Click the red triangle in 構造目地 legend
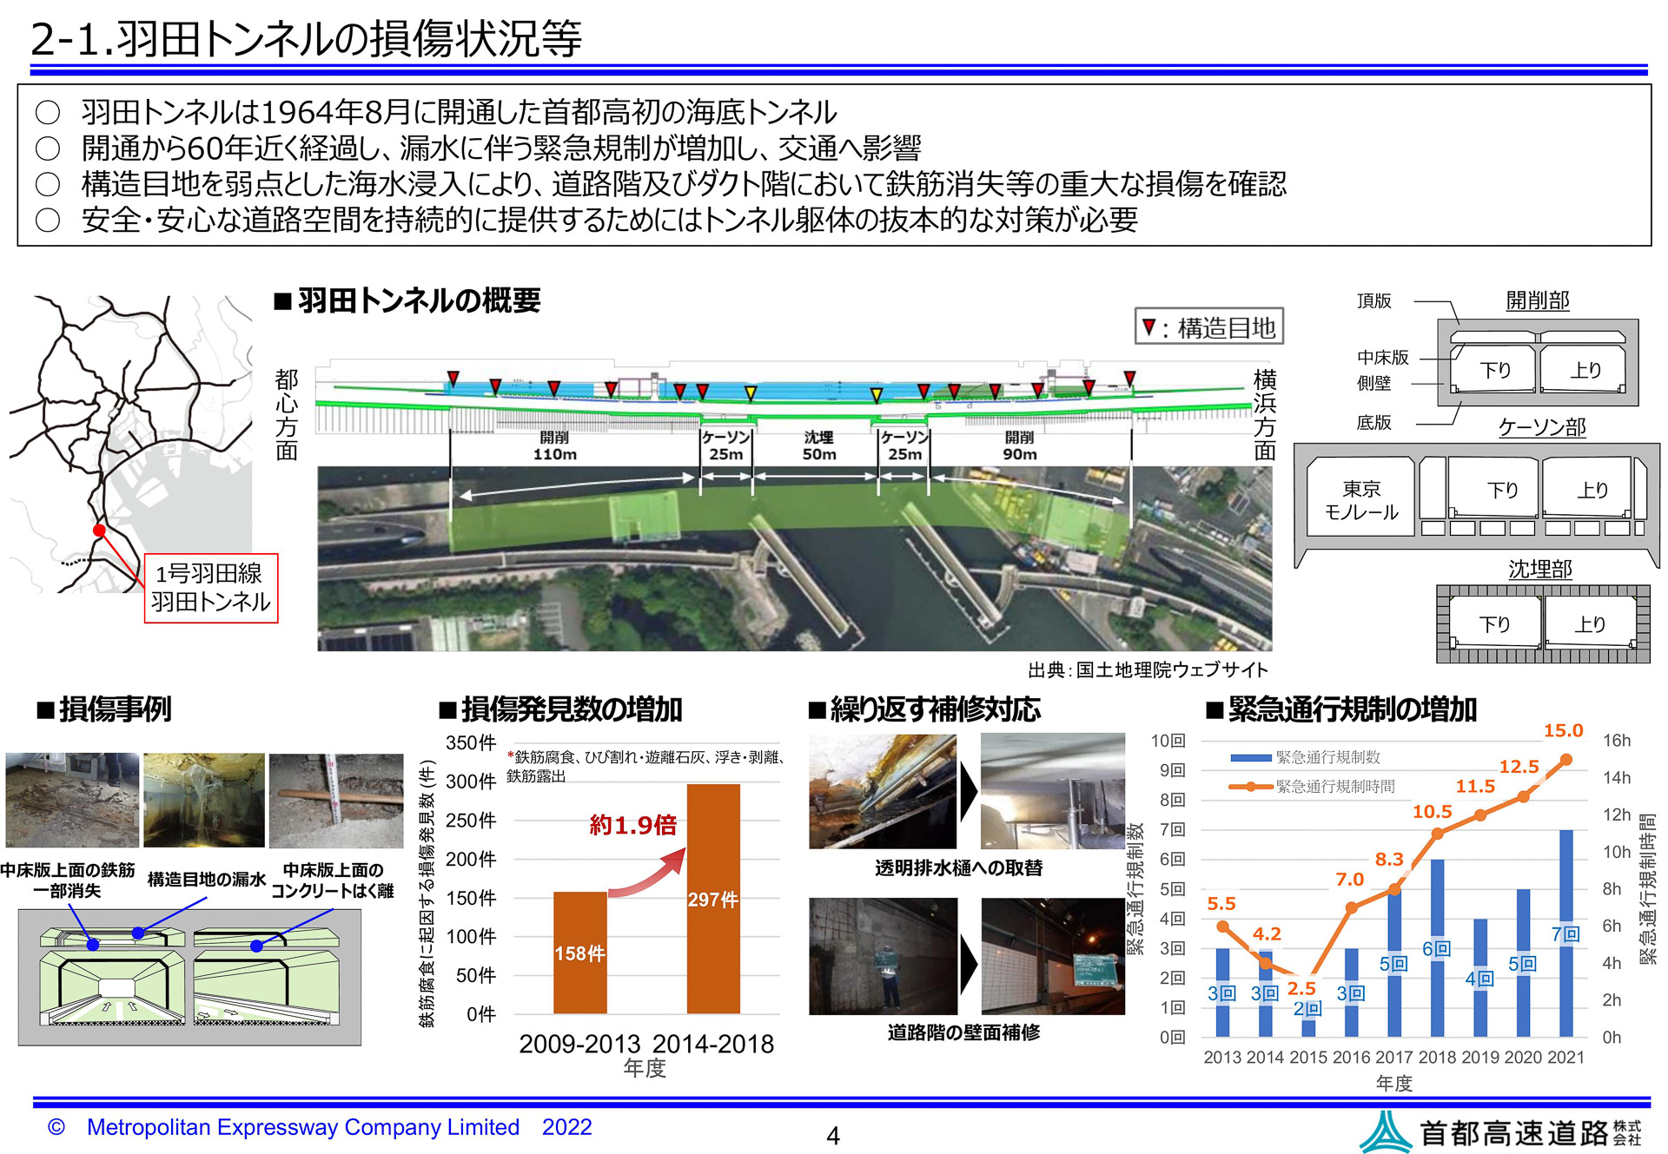 (x=1148, y=326)
